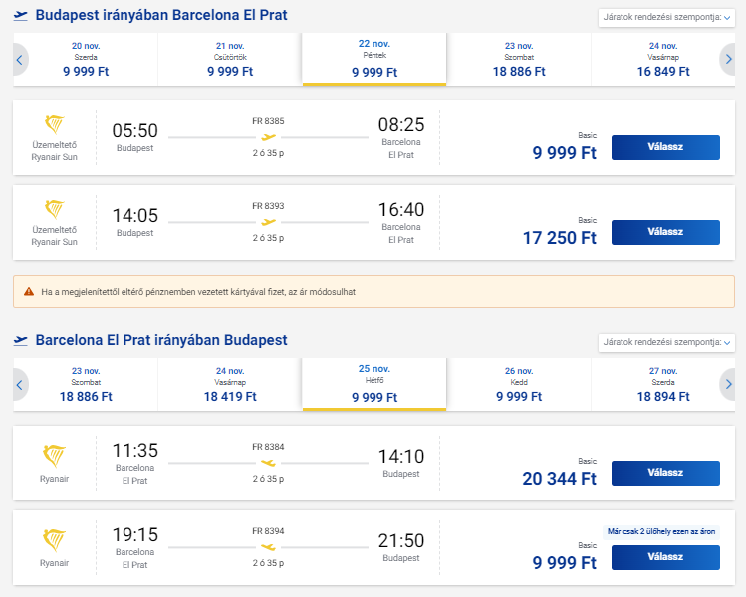Select return date 26 nov. Kedd
This screenshot has width=746, height=597.
click(519, 384)
